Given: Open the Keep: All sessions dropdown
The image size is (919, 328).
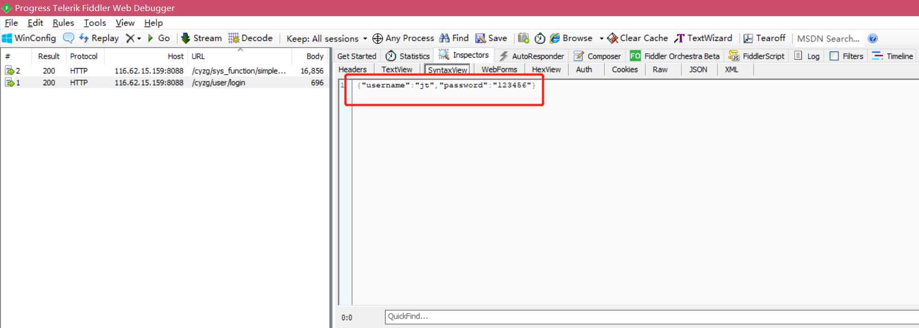Looking at the screenshot, I should coord(326,38).
